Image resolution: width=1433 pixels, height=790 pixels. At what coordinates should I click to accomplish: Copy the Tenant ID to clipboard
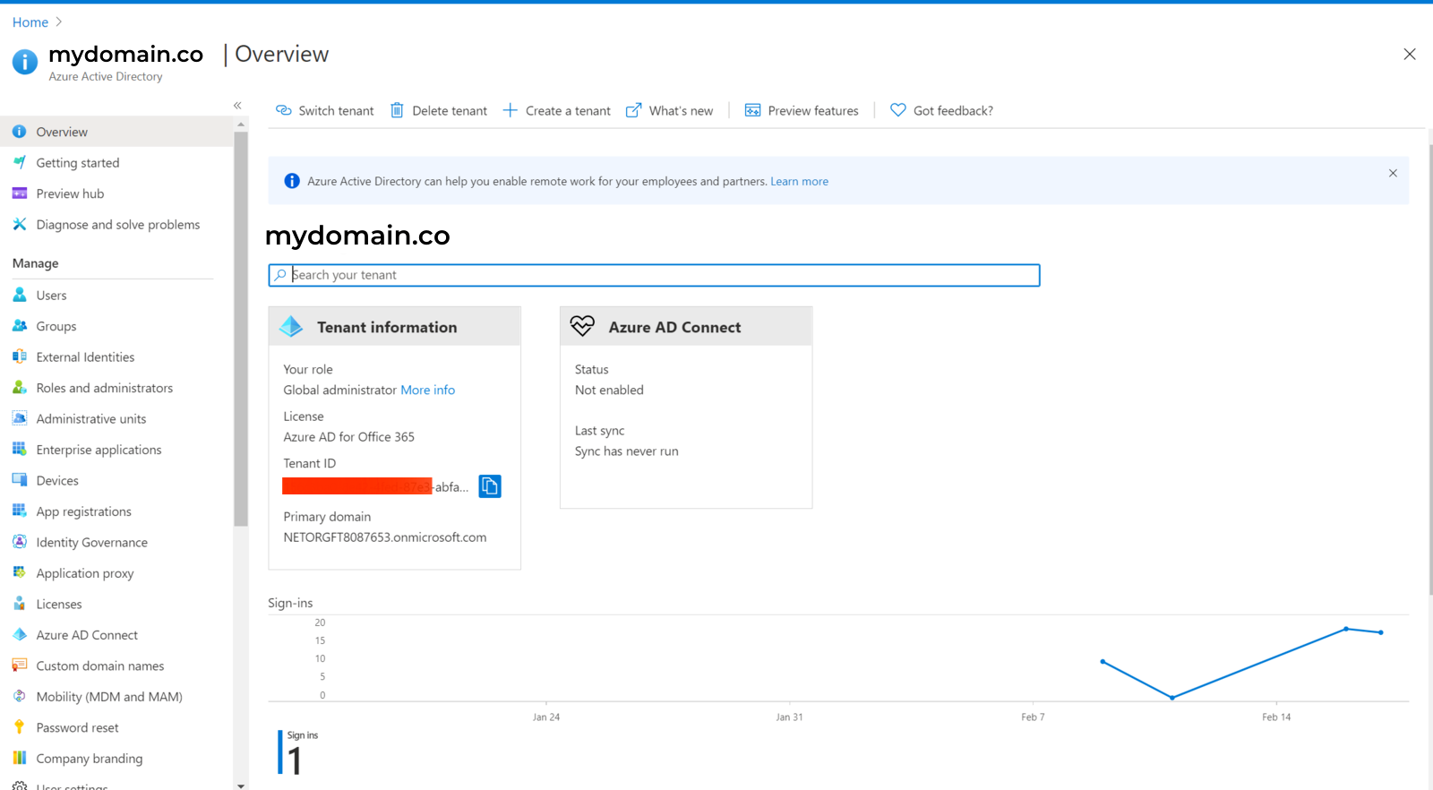[x=490, y=486]
